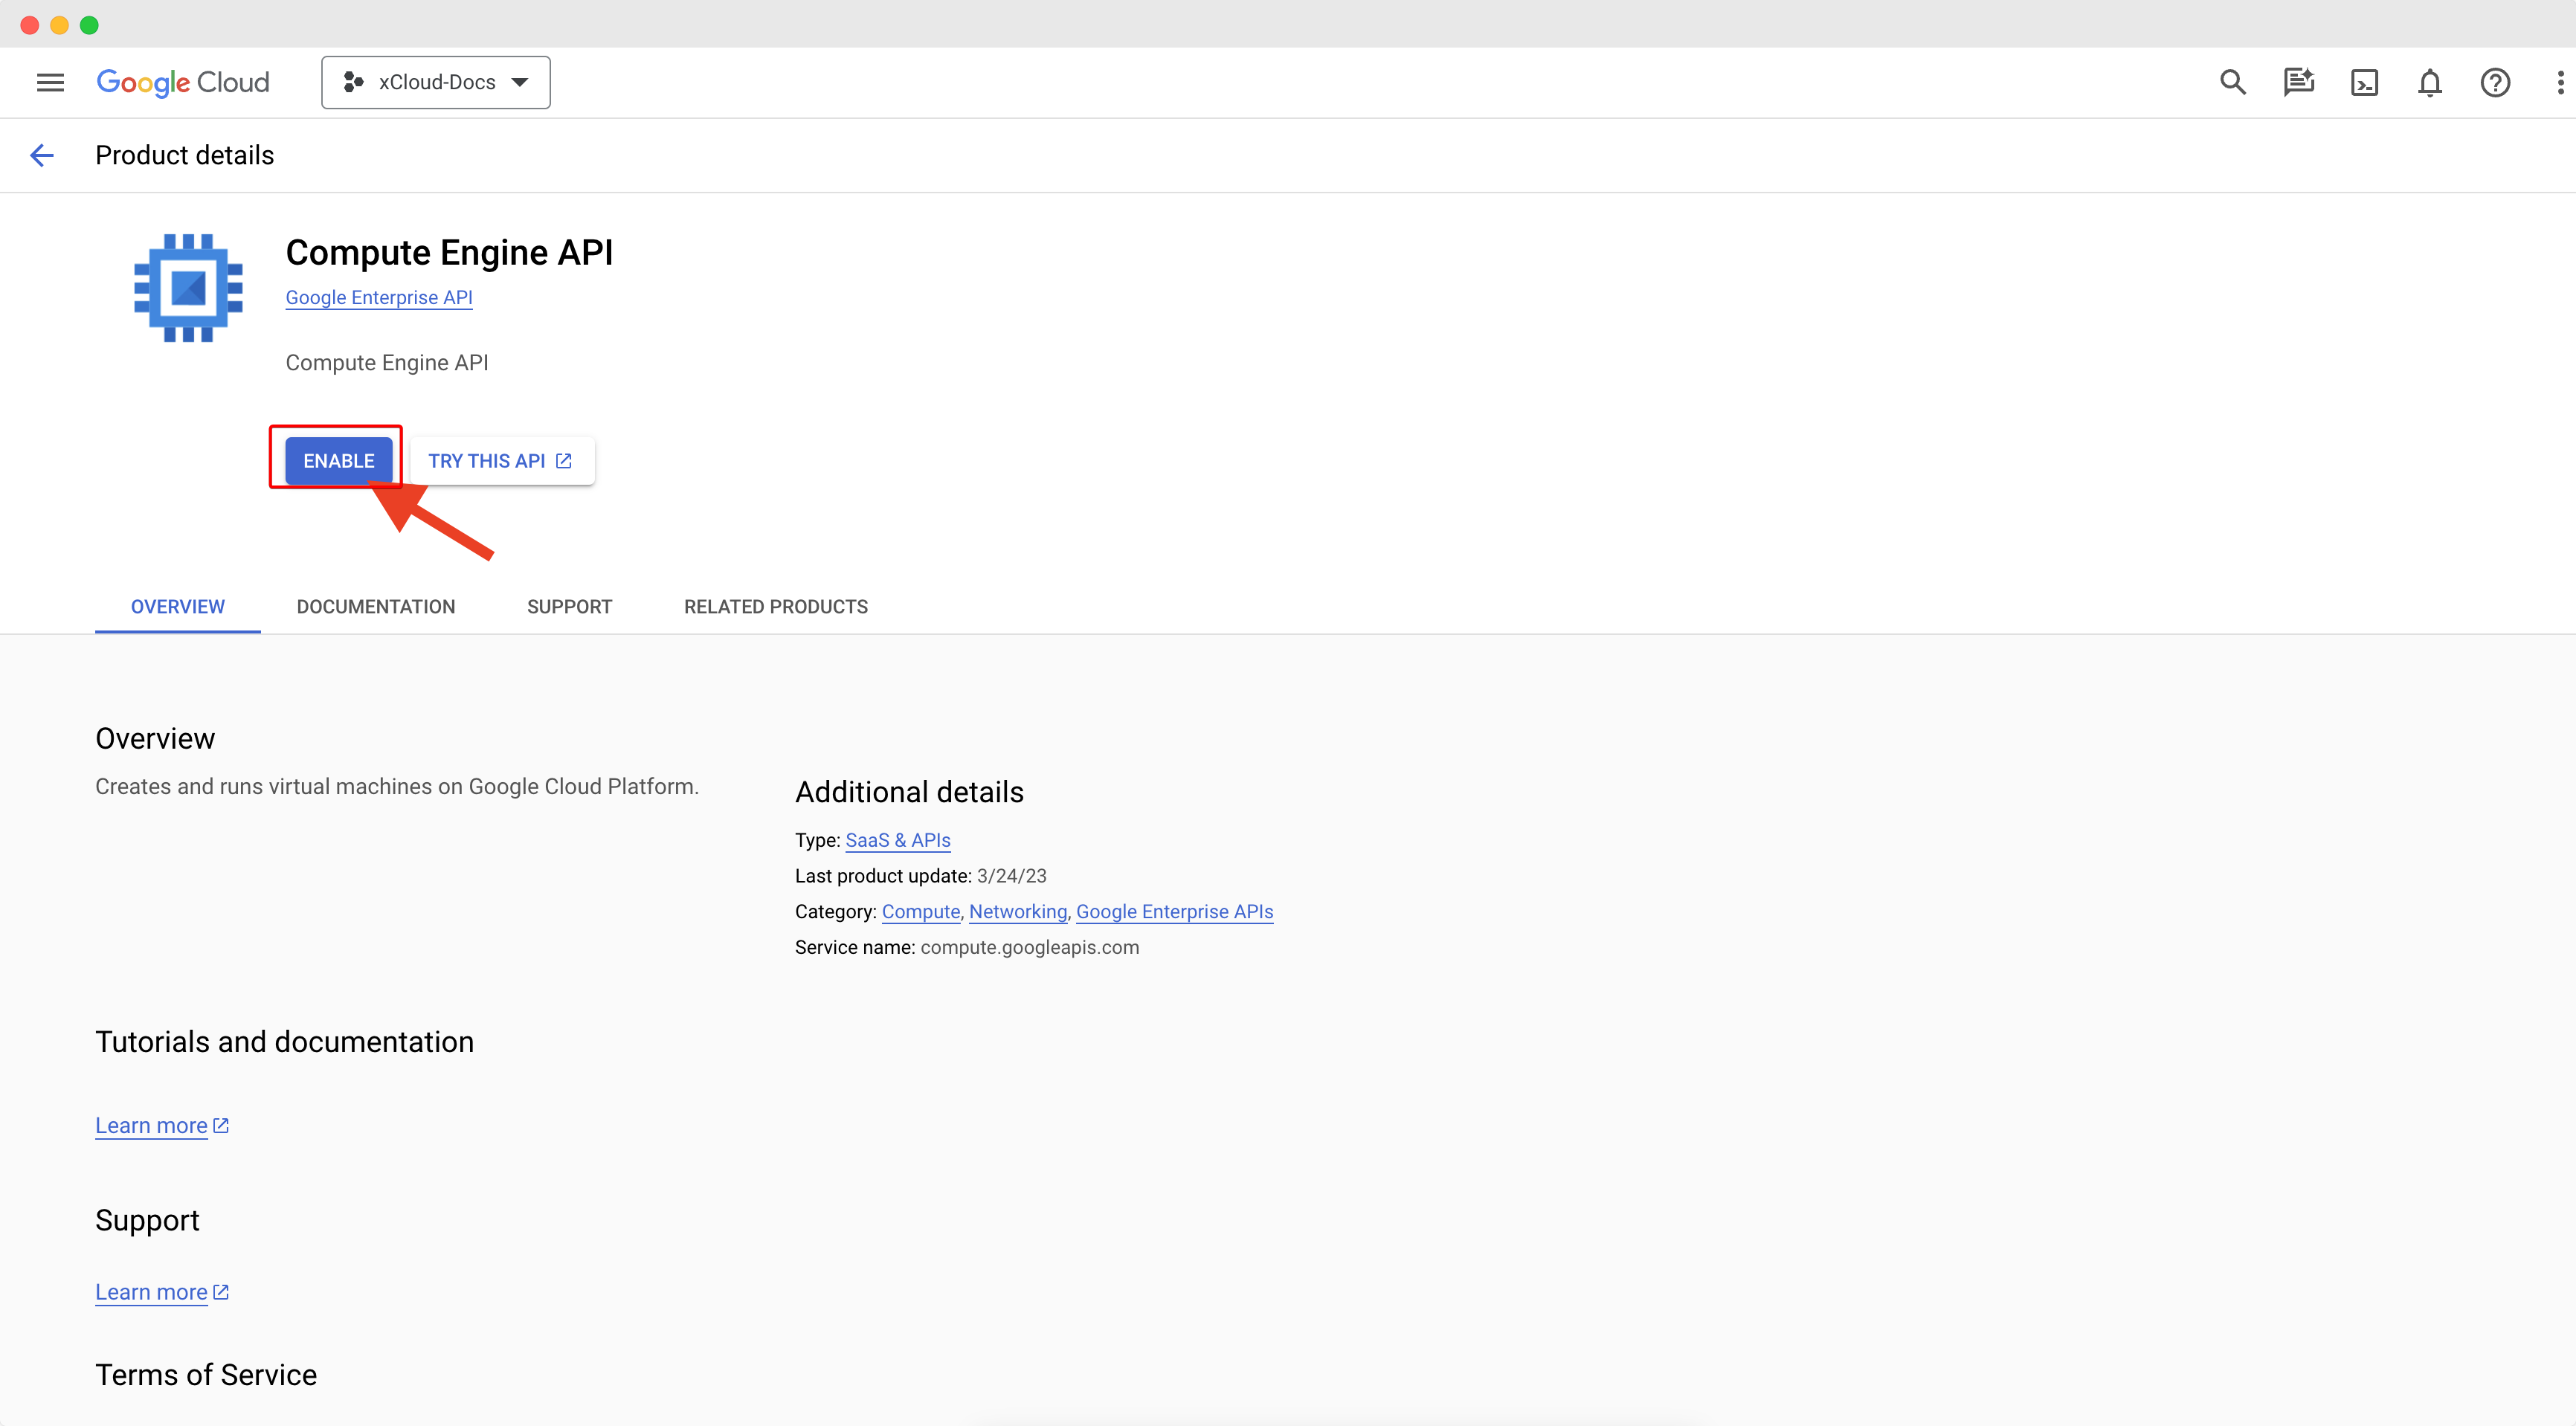Open the search icon in the toolbar

click(x=2232, y=82)
